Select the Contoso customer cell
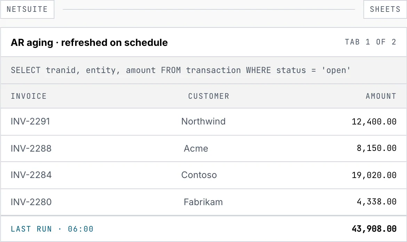This screenshot has height=242, width=407. click(x=199, y=175)
